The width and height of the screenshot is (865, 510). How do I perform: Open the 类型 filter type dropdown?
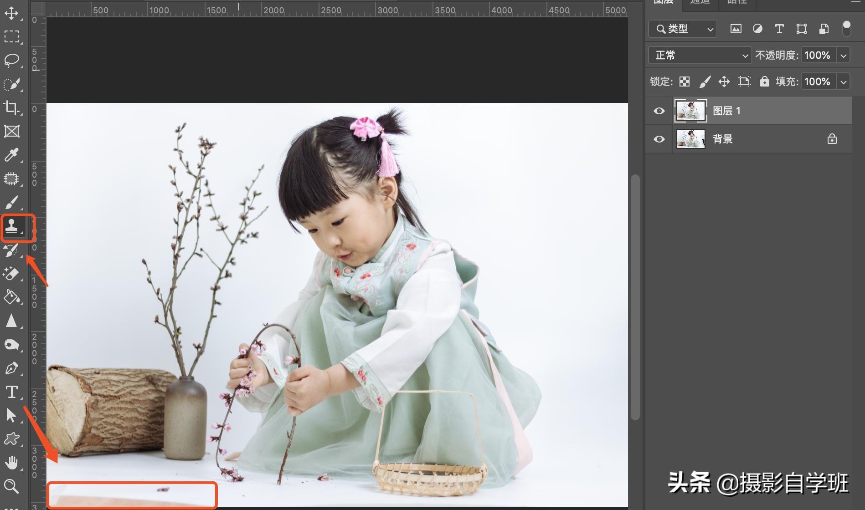click(x=682, y=29)
